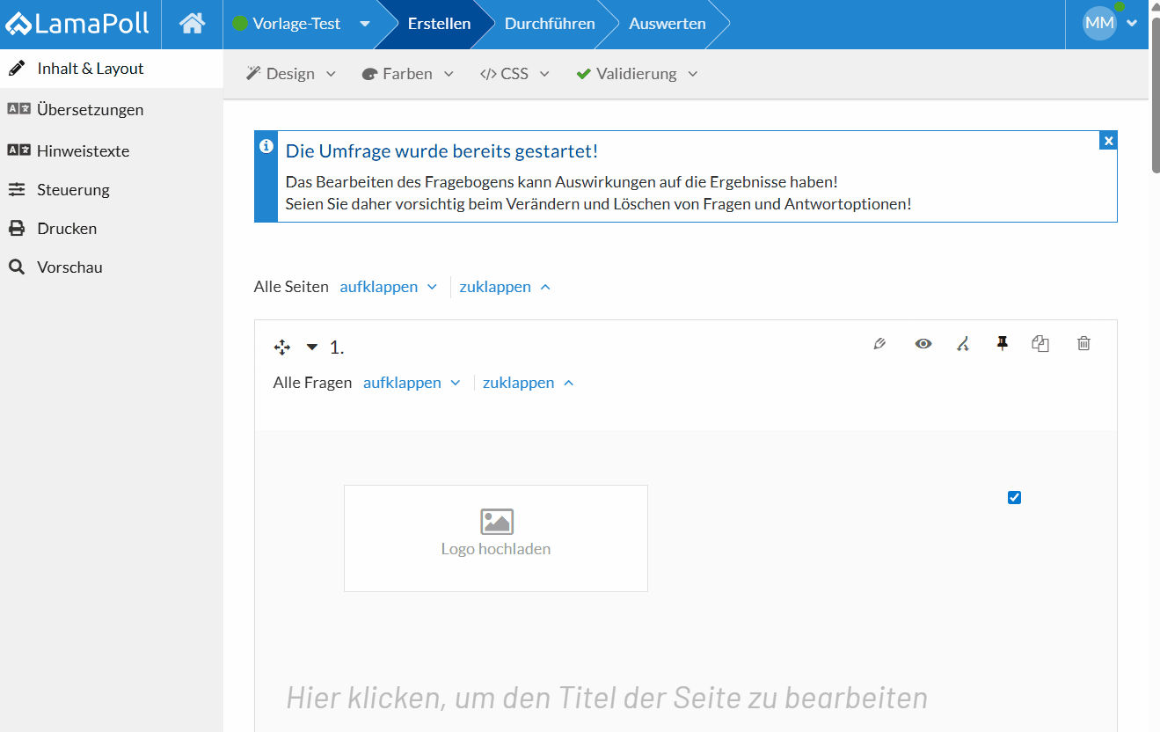Open the home screen via the house icon
The width and height of the screenshot is (1160, 732).
[x=191, y=24]
